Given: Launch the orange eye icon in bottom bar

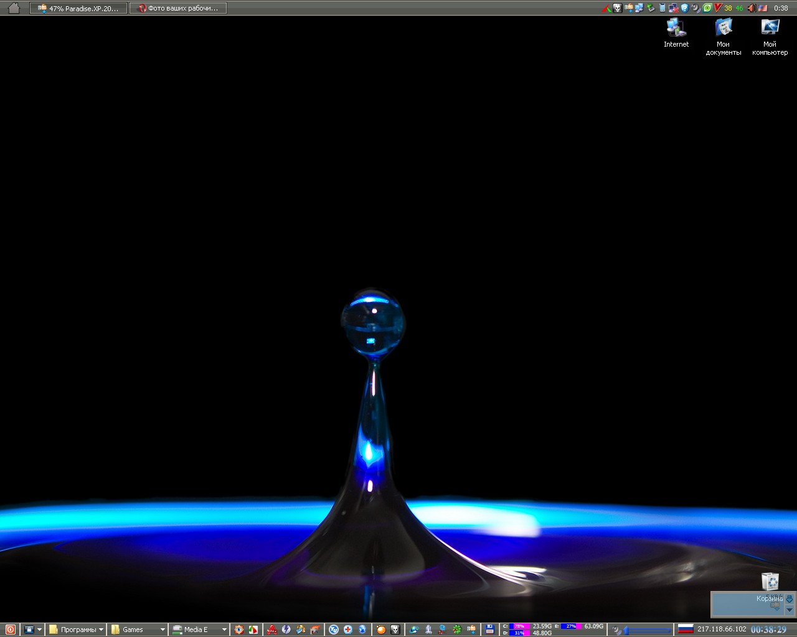Looking at the screenshot, I should [239, 630].
